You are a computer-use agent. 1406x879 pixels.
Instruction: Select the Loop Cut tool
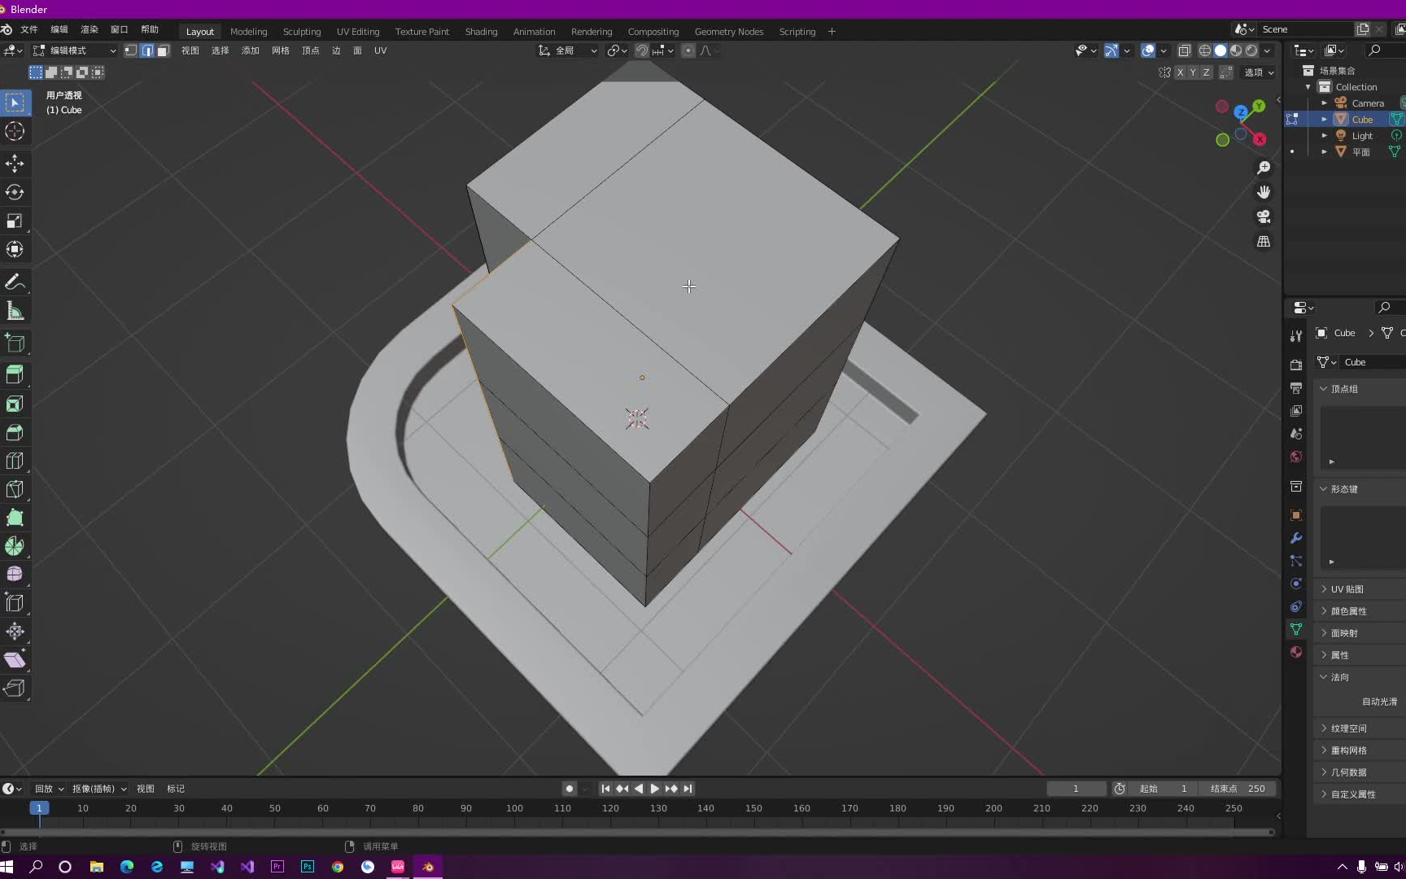tap(15, 460)
